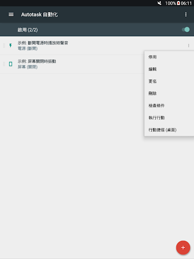Click three-dot menu on the power rule row

[x=188, y=45]
